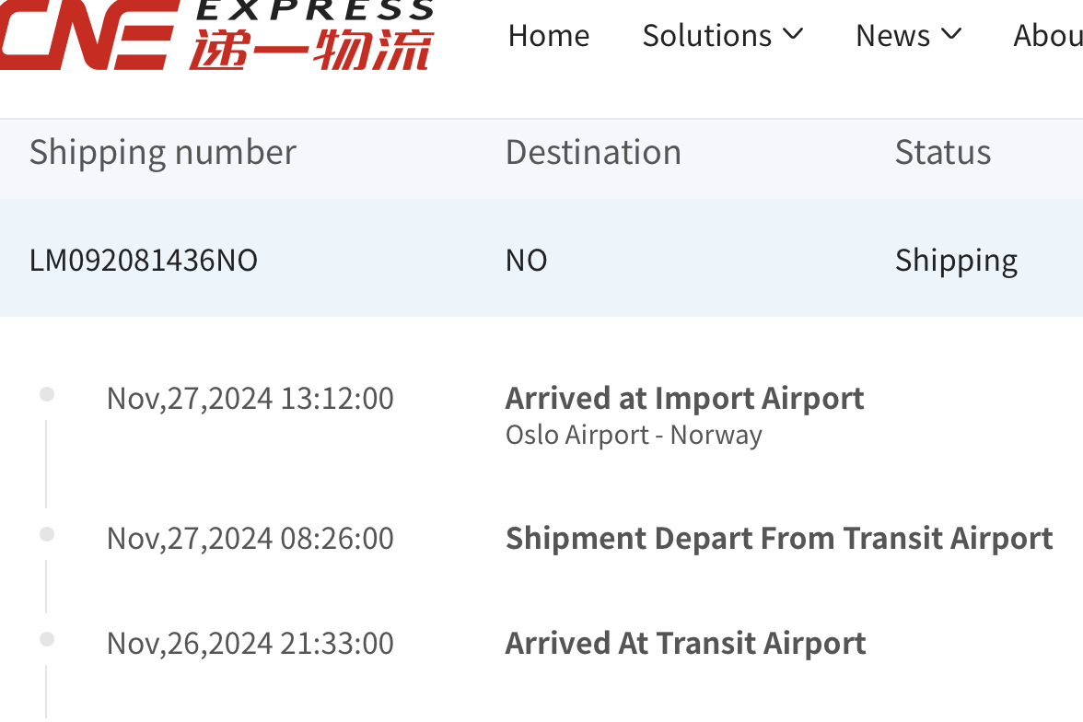
Task: Open the About menu item
Action: pyautogui.click(x=1048, y=35)
